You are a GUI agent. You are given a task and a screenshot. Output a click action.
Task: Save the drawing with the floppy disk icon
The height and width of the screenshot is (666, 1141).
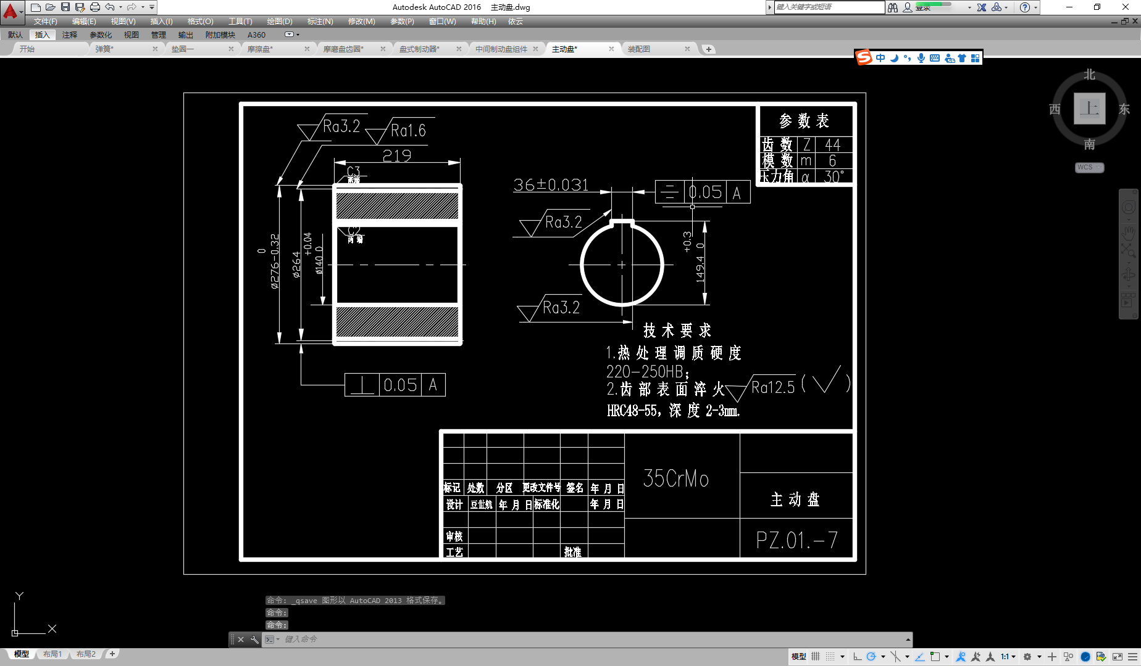65,7
